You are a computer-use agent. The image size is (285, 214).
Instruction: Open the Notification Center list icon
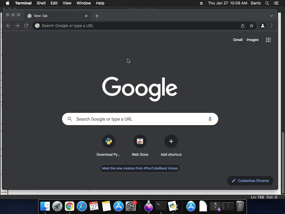[276, 3]
